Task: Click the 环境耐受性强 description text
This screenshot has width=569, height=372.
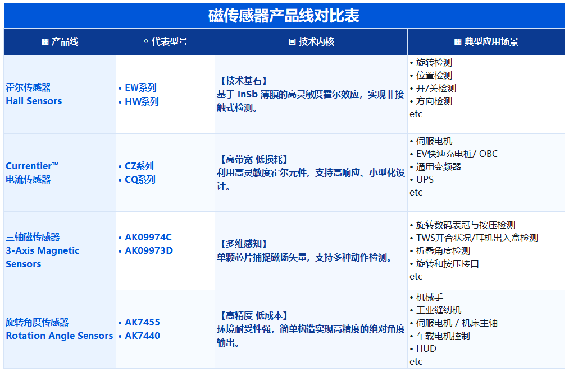Action: point(311,336)
